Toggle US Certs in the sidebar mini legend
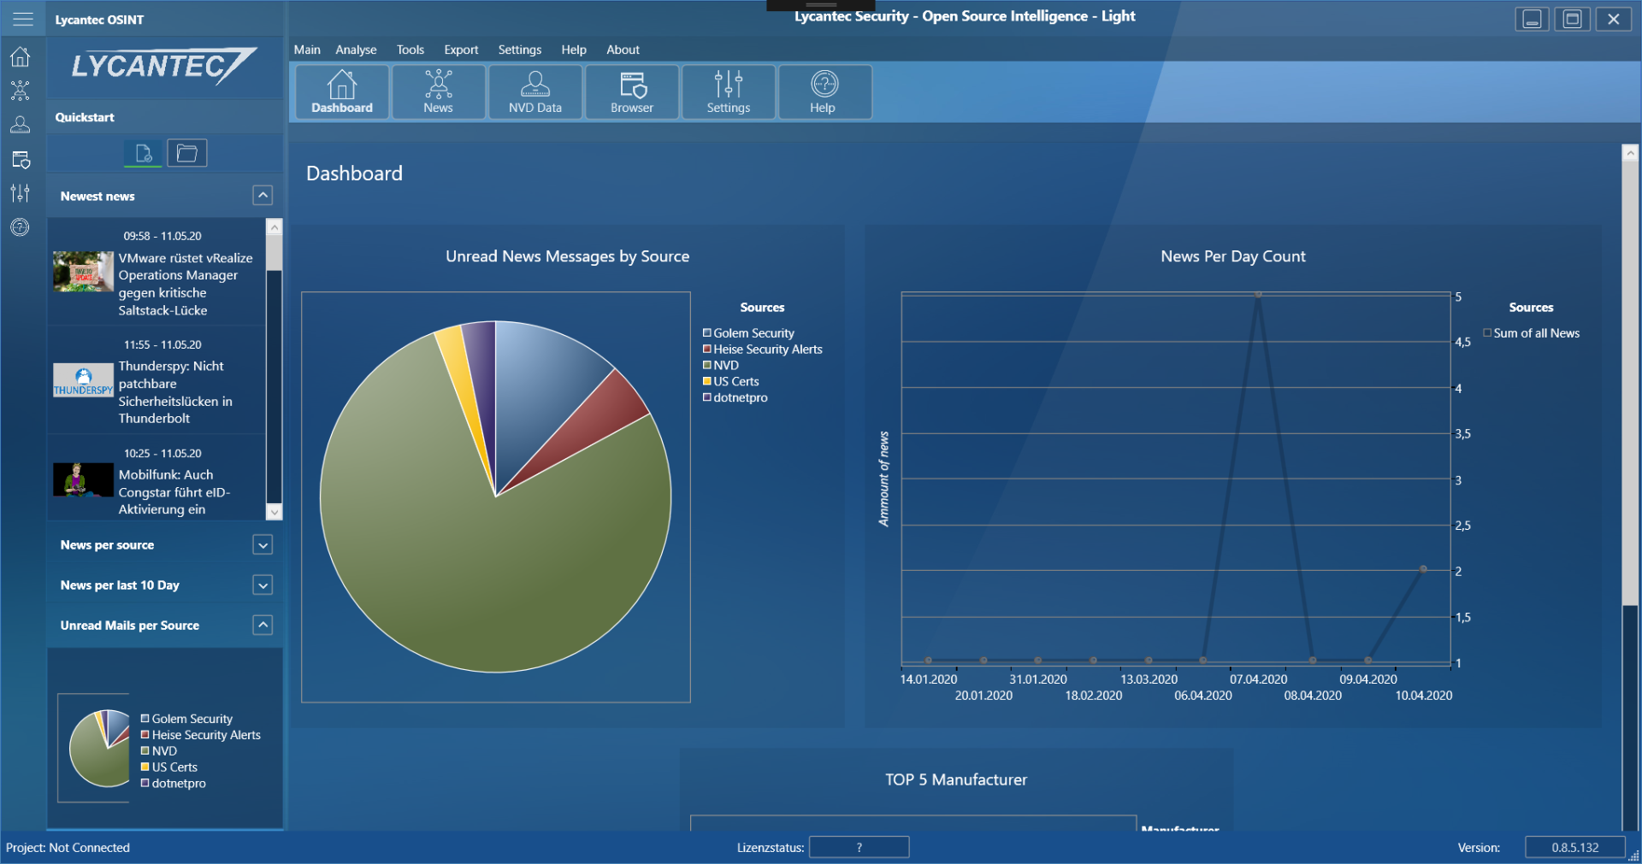1642x864 pixels. pos(169,767)
